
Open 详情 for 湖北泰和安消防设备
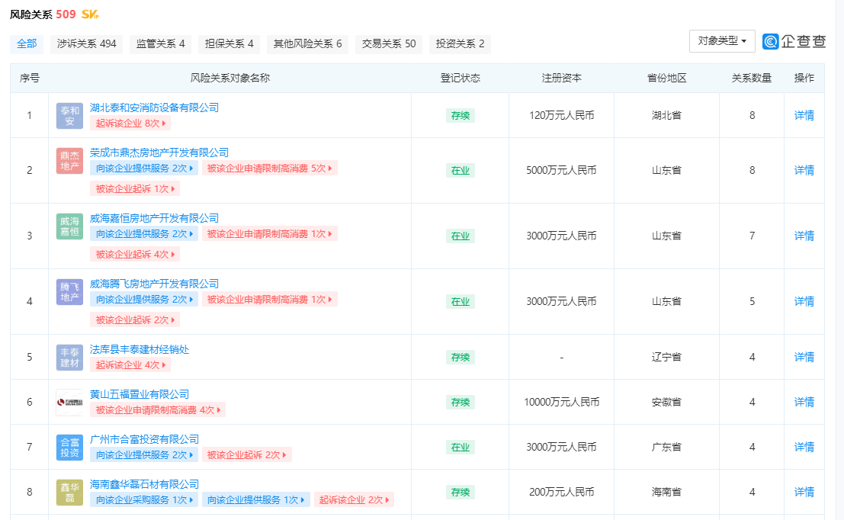pyautogui.click(x=804, y=116)
